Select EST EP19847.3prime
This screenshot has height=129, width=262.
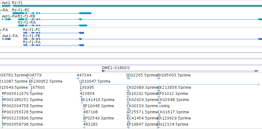142,124
